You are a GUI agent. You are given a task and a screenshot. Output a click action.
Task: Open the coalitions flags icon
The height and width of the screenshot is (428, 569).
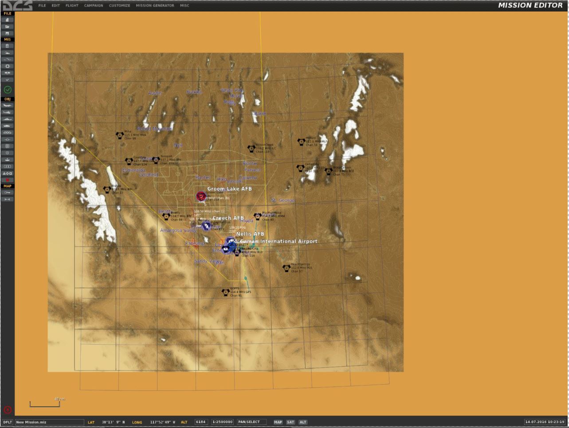pyautogui.click(x=8, y=73)
